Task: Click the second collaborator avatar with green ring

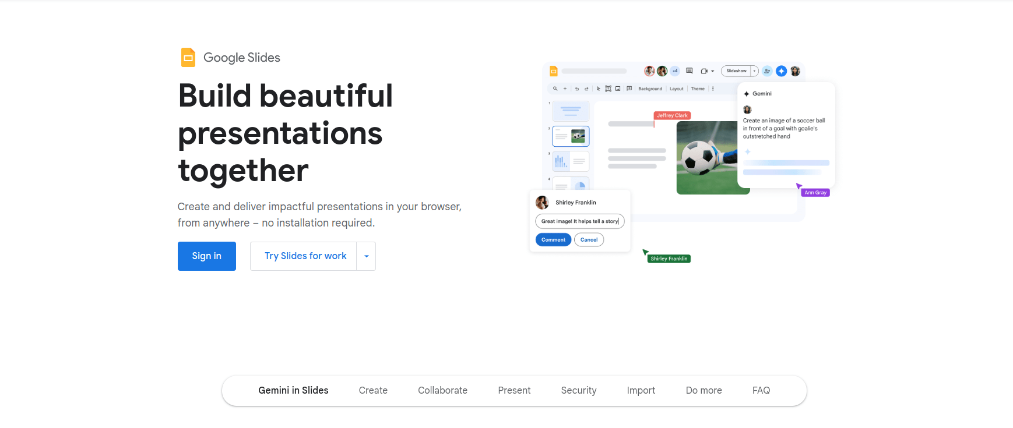Action: click(x=662, y=71)
